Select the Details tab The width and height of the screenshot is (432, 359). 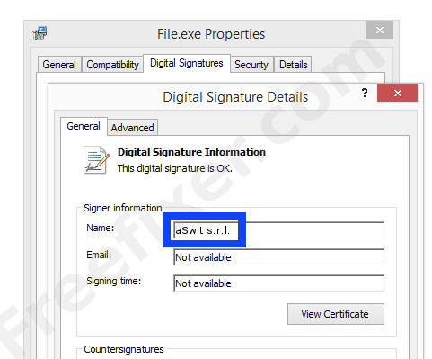click(x=293, y=65)
